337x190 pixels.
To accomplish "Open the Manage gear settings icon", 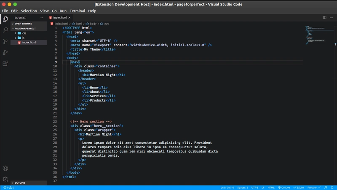I will (x=5, y=179).
